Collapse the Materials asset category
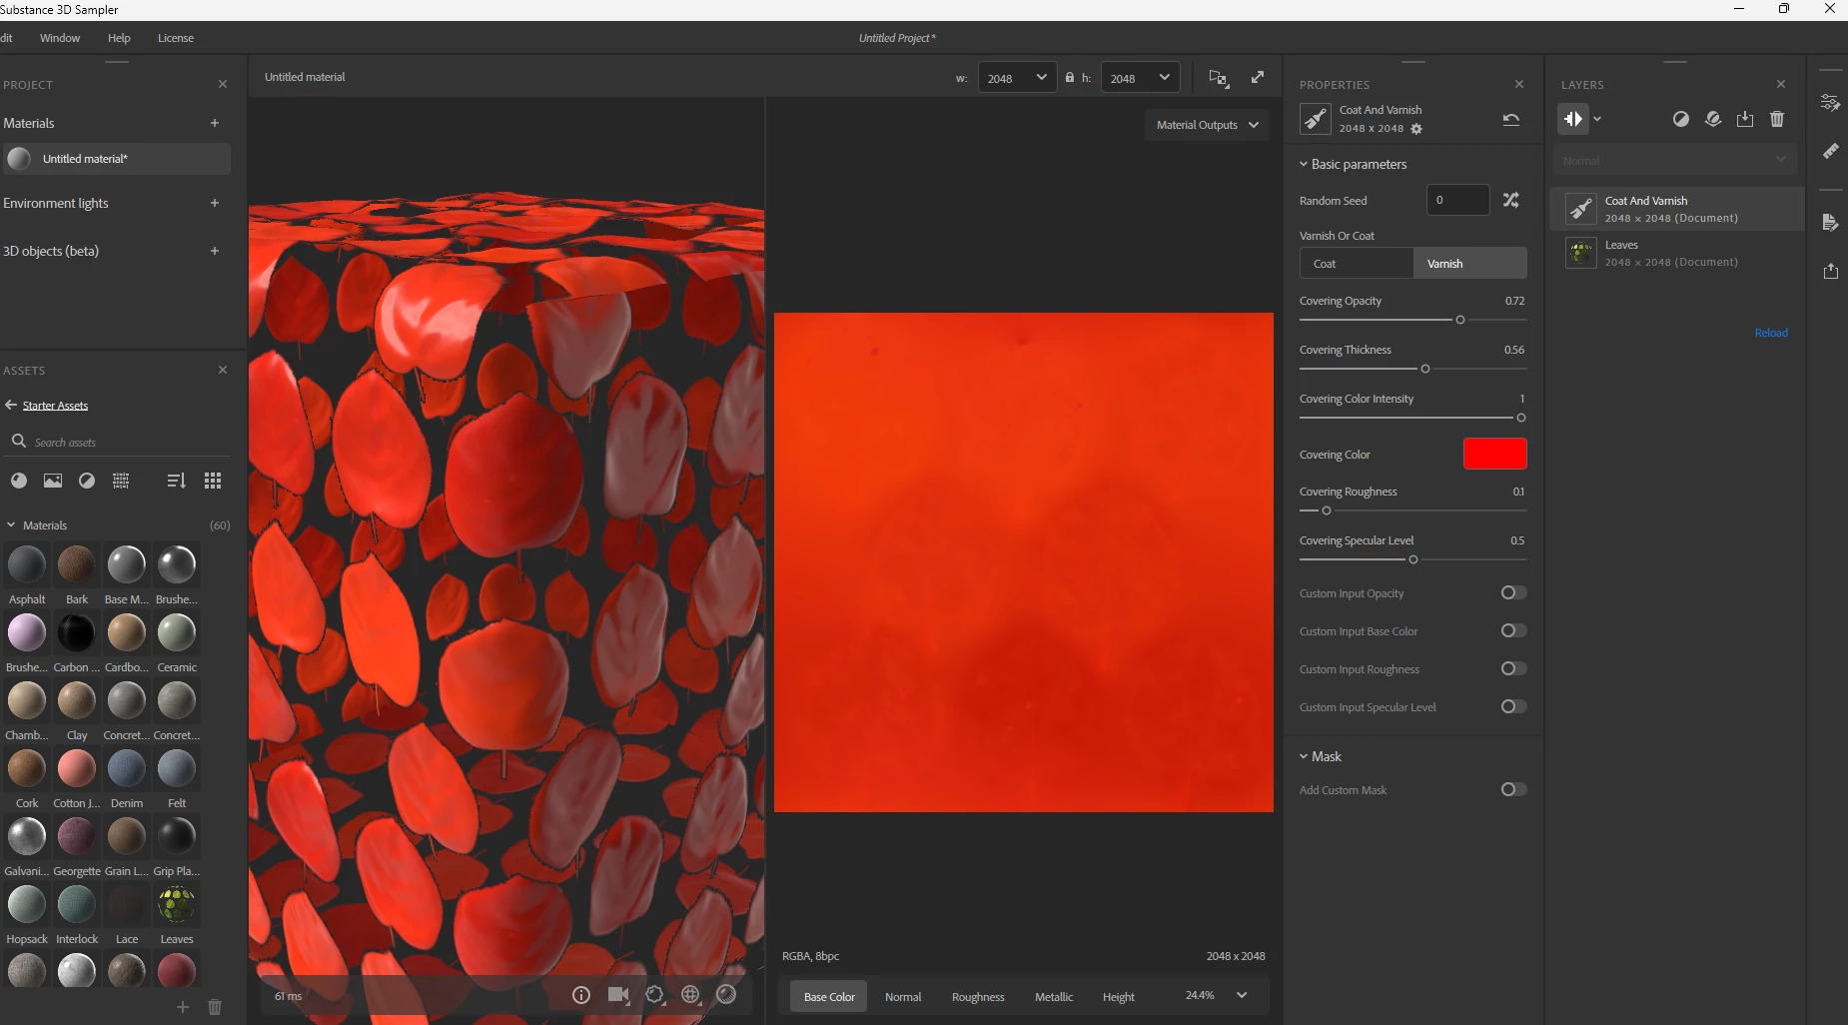Viewport: 1848px width, 1025px height. 11,524
